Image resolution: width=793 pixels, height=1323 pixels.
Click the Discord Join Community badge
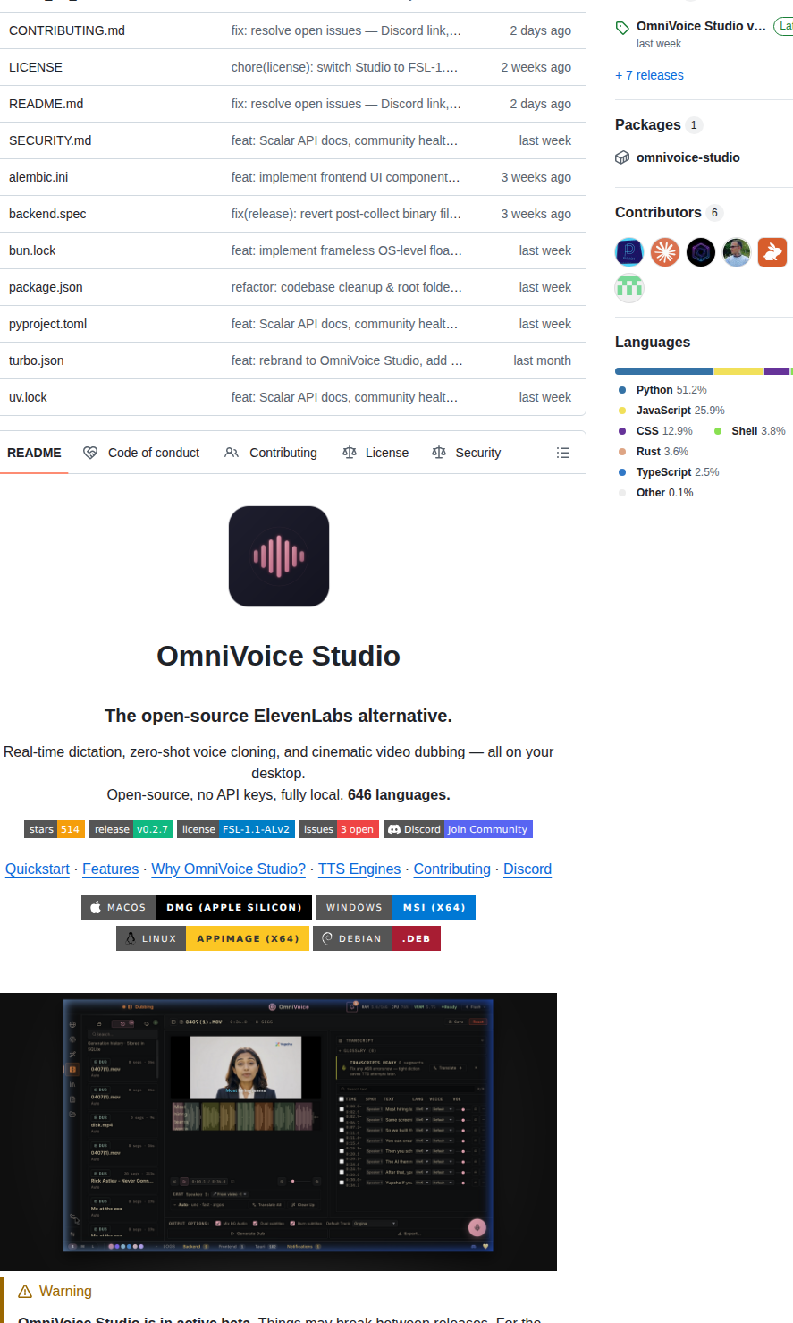coord(458,829)
